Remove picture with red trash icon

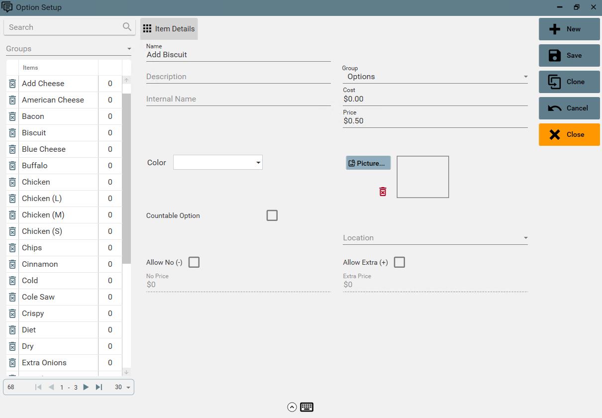point(383,192)
